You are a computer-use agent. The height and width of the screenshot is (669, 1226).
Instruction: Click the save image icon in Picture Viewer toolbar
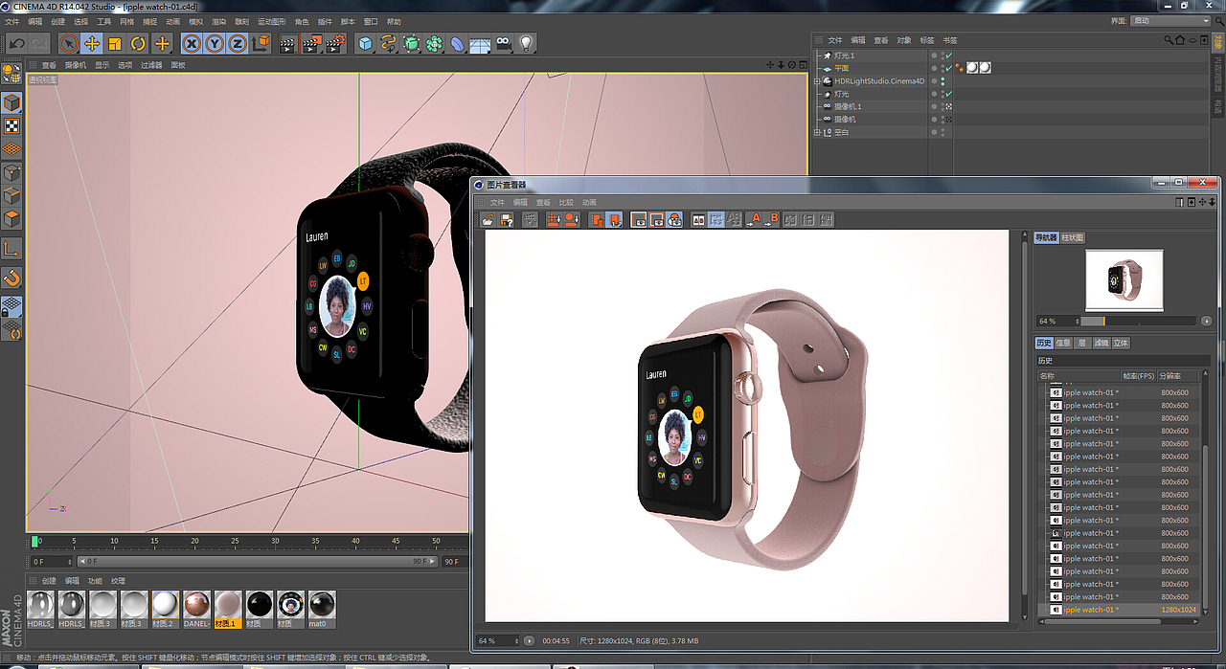coord(505,219)
